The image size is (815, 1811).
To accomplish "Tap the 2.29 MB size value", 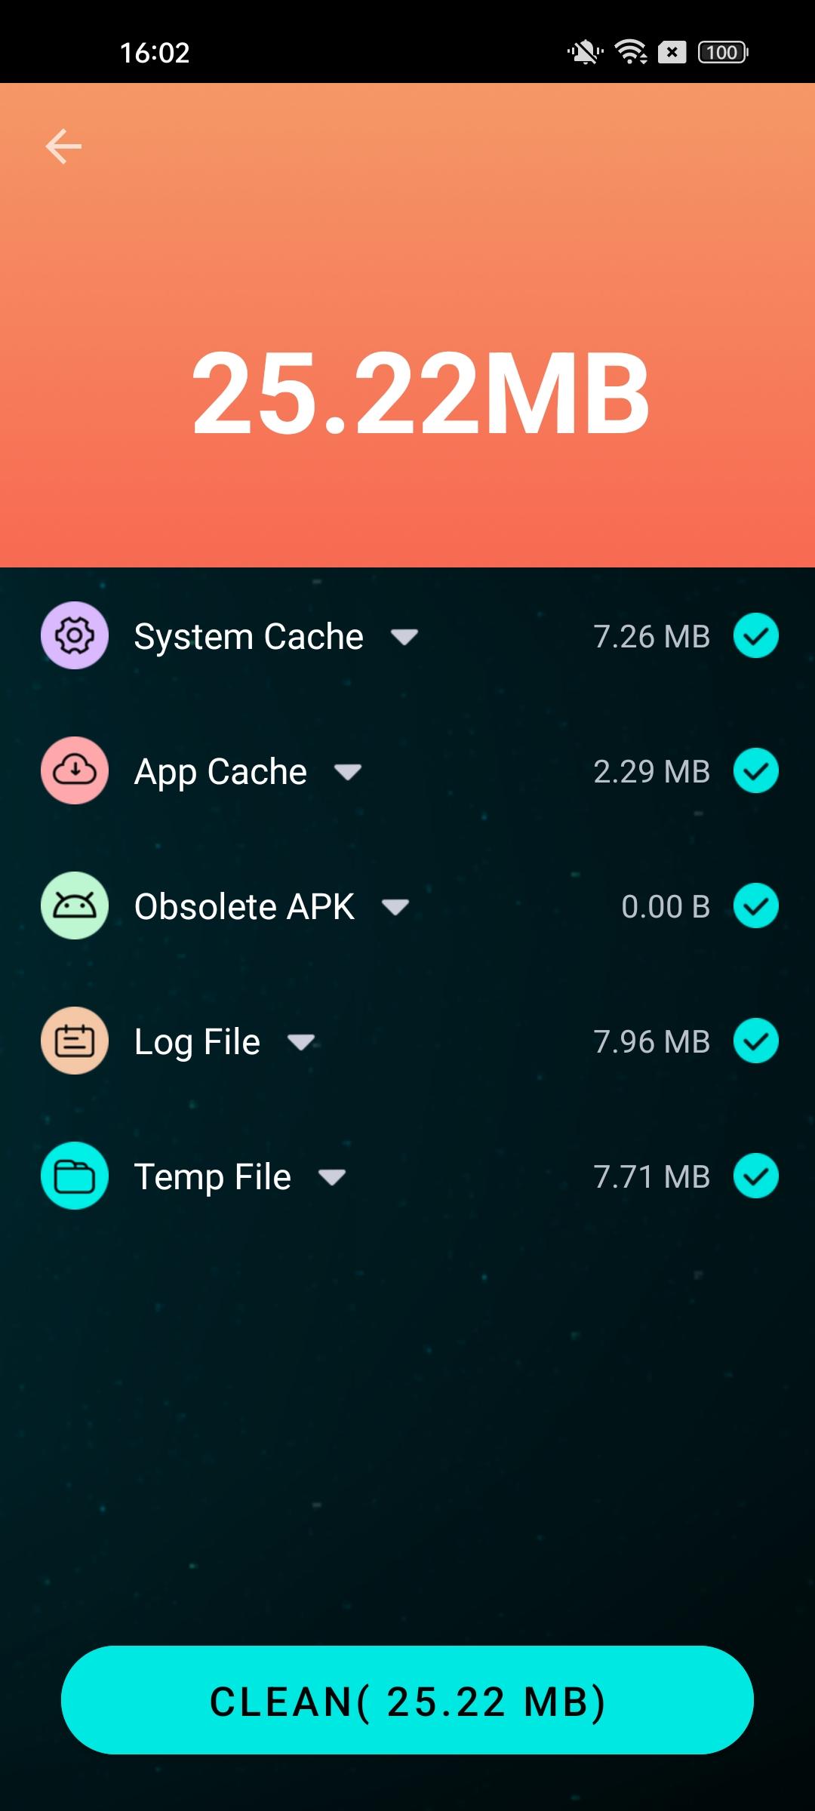I will (x=652, y=771).
